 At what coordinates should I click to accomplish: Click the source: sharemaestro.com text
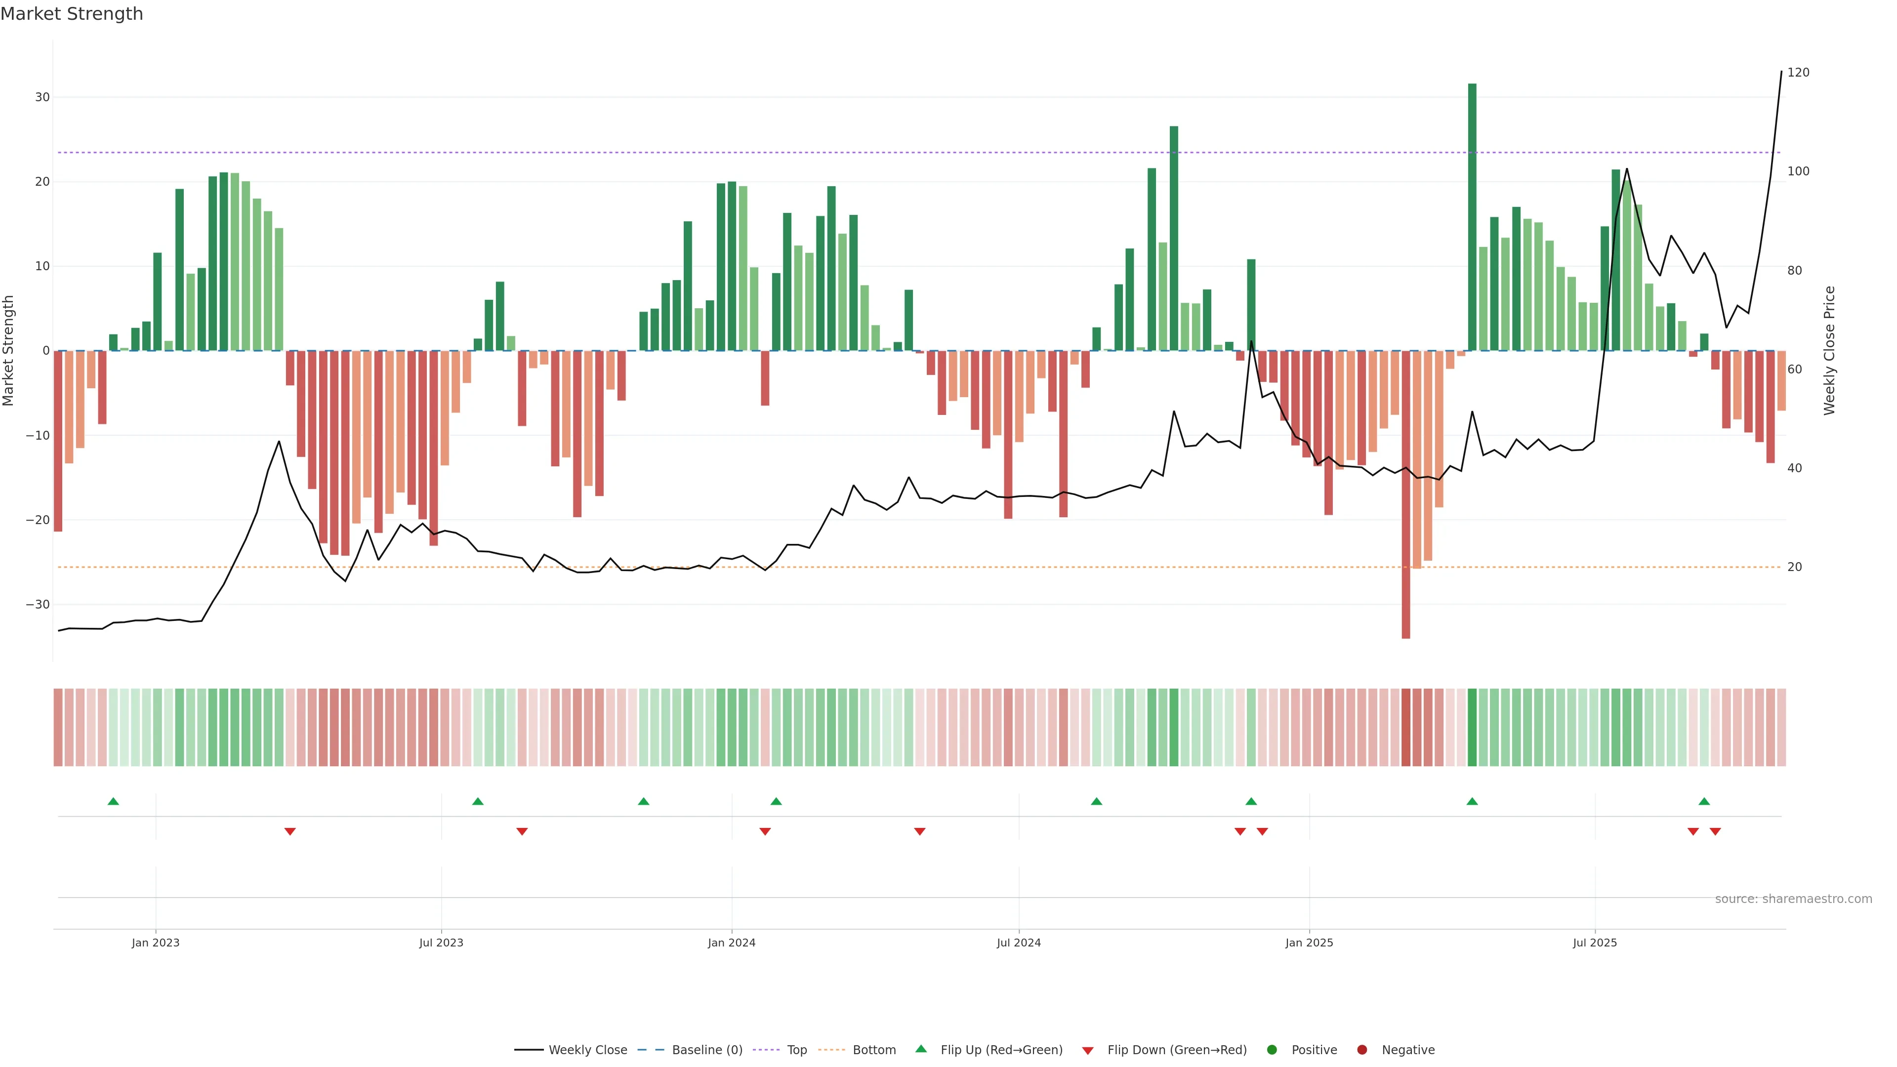(x=1793, y=899)
